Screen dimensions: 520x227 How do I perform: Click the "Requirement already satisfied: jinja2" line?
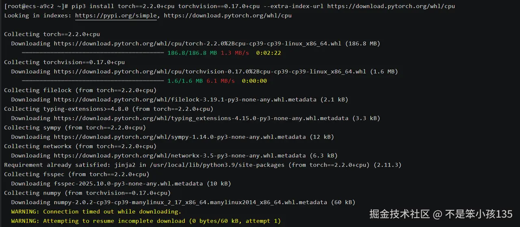[x=203, y=165]
